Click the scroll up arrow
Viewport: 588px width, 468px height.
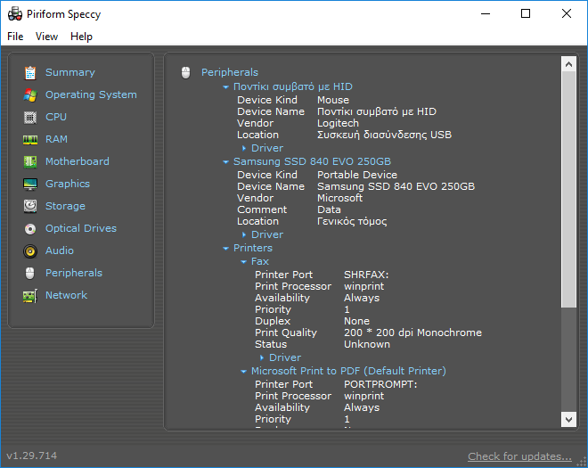click(x=568, y=64)
